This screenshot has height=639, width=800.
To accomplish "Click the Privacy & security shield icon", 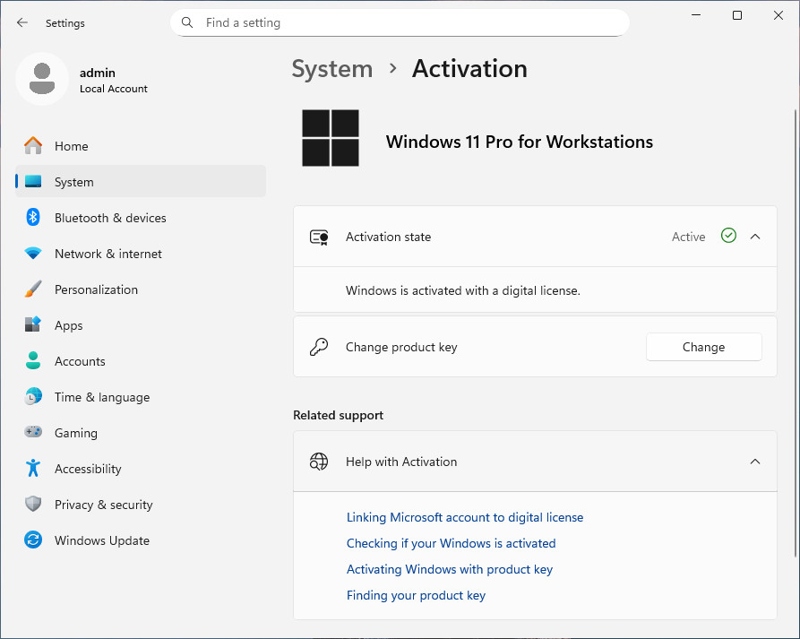I will click(x=33, y=504).
